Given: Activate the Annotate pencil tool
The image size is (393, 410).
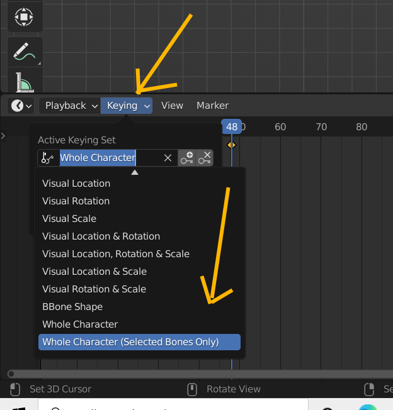Looking at the screenshot, I should click(x=25, y=52).
